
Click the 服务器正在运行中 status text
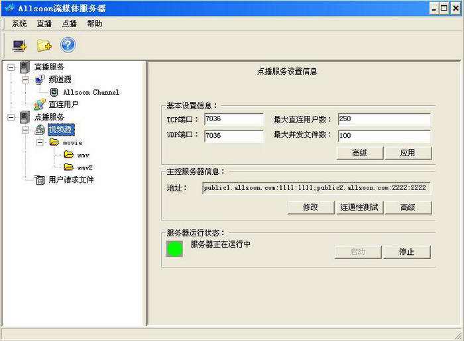pyautogui.click(x=221, y=244)
